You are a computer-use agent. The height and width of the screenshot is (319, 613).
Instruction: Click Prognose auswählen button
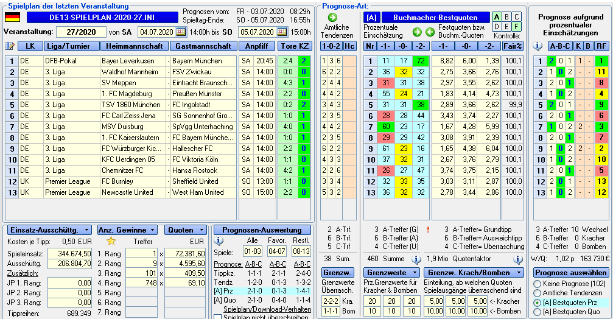[x=571, y=273]
